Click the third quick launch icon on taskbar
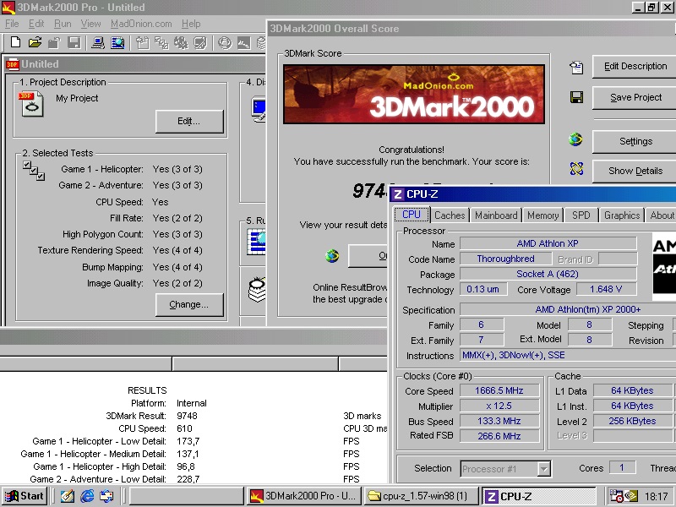This screenshot has width=676, height=507. 106,496
